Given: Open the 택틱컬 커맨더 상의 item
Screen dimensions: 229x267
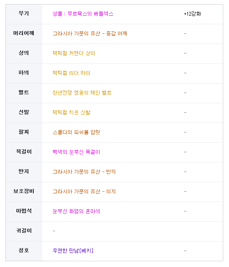Looking at the screenshot, I should [74, 53].
